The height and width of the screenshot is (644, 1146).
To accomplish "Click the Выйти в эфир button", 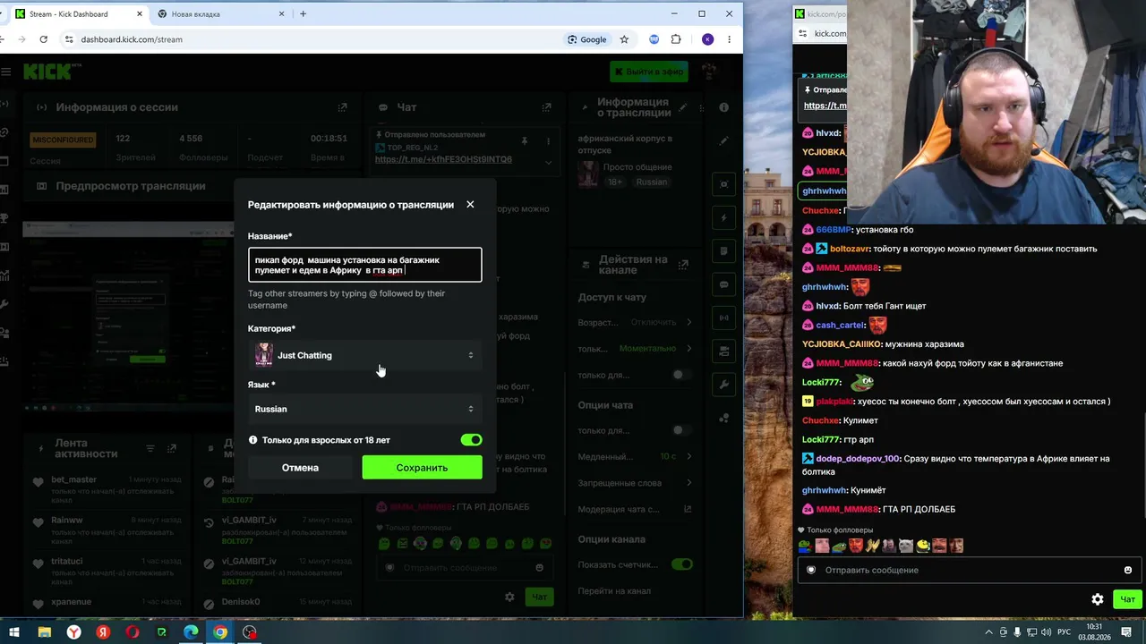I will click(649, 72).
